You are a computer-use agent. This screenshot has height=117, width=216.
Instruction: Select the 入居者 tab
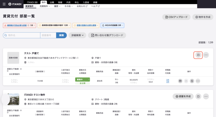point(86,2)
